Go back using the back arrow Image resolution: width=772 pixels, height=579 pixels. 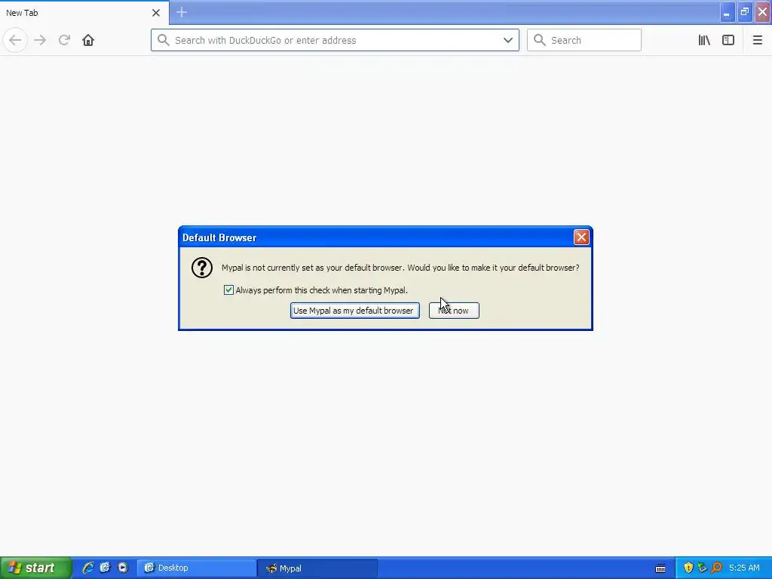click(15, 40)
